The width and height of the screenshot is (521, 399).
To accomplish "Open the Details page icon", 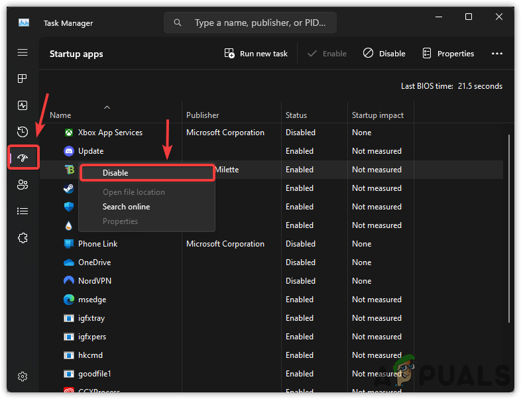I will pos(23,211).
